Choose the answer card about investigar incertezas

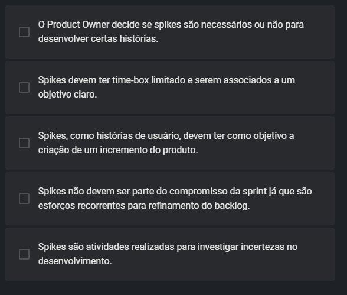[170, 254]
